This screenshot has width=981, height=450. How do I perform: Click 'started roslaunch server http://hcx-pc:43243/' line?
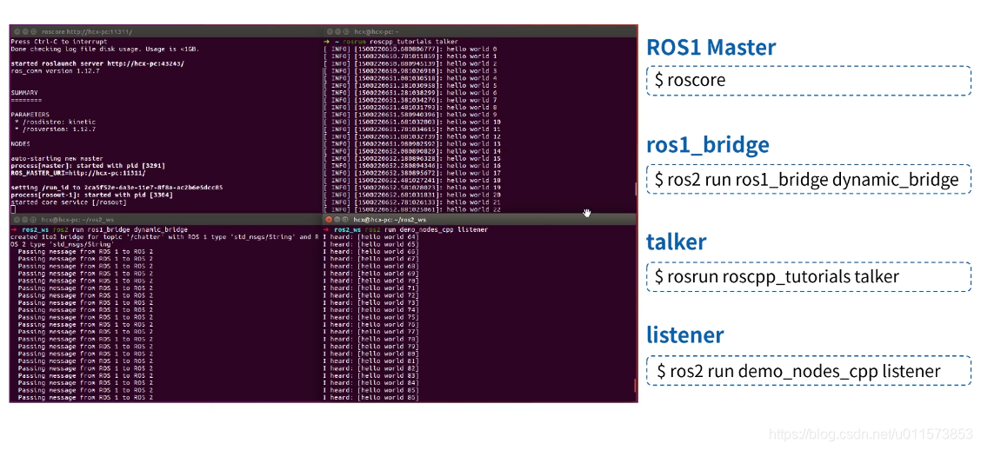97,63
